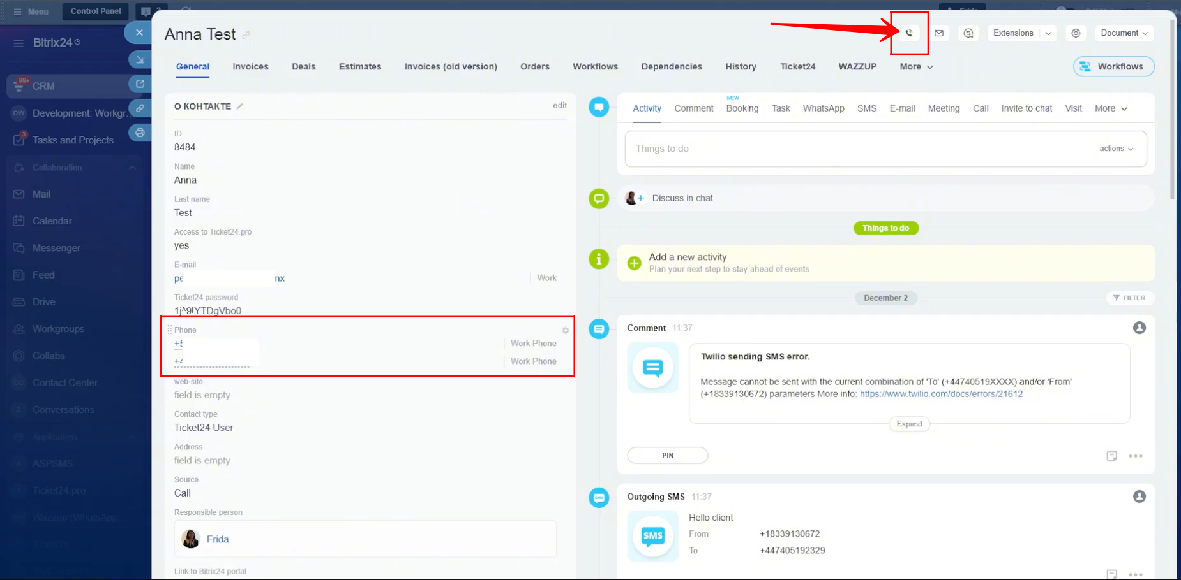Click the green plus Add activity icon
This screenshot has height=580, width=1181.
[634, 263]
